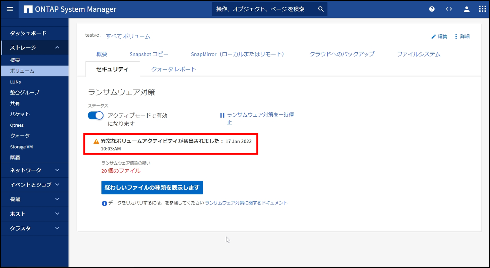Open ランサムウェア対策に関するドキュメント link
The image size is (490, 268).
point(246,203)
